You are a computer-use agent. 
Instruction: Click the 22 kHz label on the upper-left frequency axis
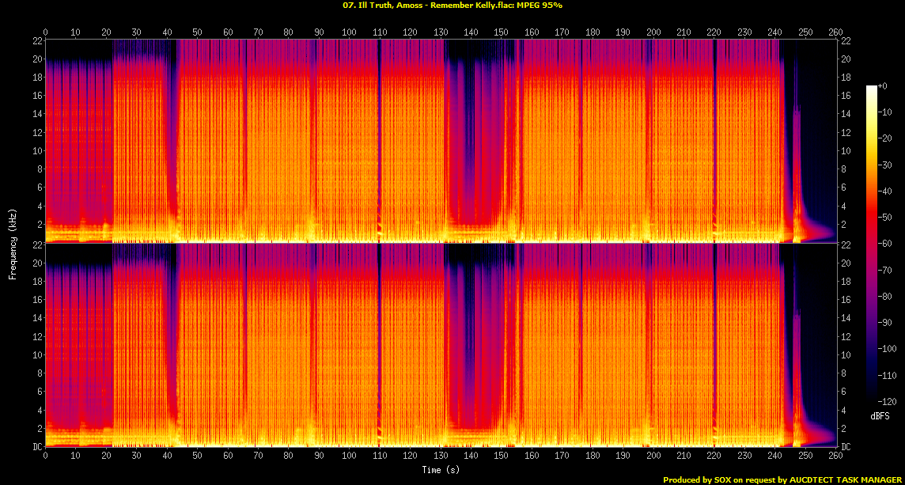(37, 41)
